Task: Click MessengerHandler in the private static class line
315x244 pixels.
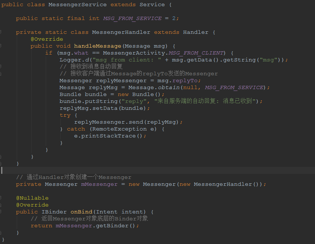Action: pyautogui.click(x=121, y=32)
